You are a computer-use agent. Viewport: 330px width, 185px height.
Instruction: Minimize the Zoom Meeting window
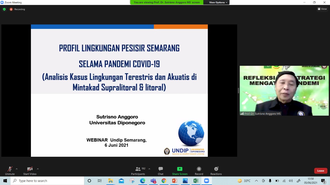point(304,2)
